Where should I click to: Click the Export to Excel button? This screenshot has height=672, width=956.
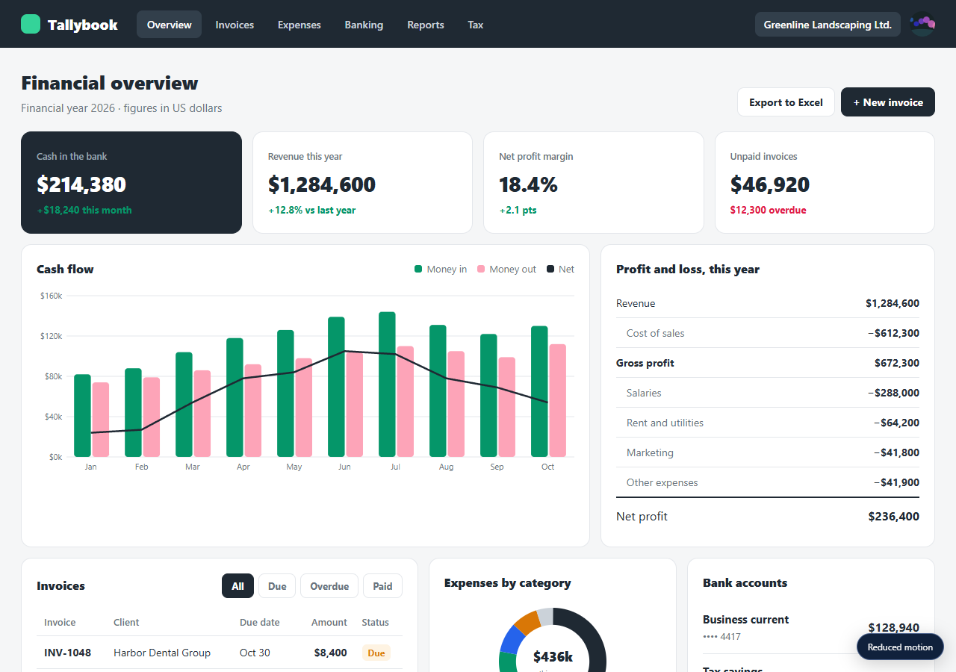(x=786, y=102)
